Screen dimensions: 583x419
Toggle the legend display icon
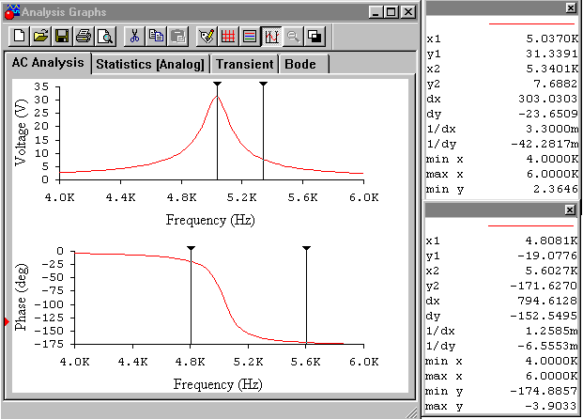pyautogui.click(x=250, y=36)
